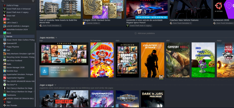234x108 pixels.
Task: Click the Kiki icon in the library list
Action: click(5, 19)
